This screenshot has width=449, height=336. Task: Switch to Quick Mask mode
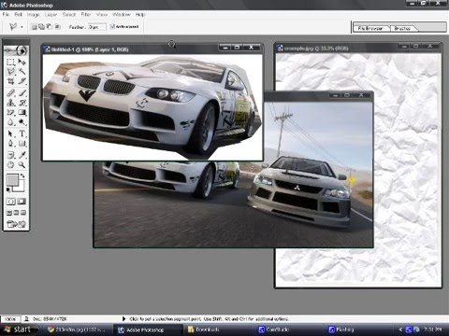pyautogui.click(x=22, y=202)
